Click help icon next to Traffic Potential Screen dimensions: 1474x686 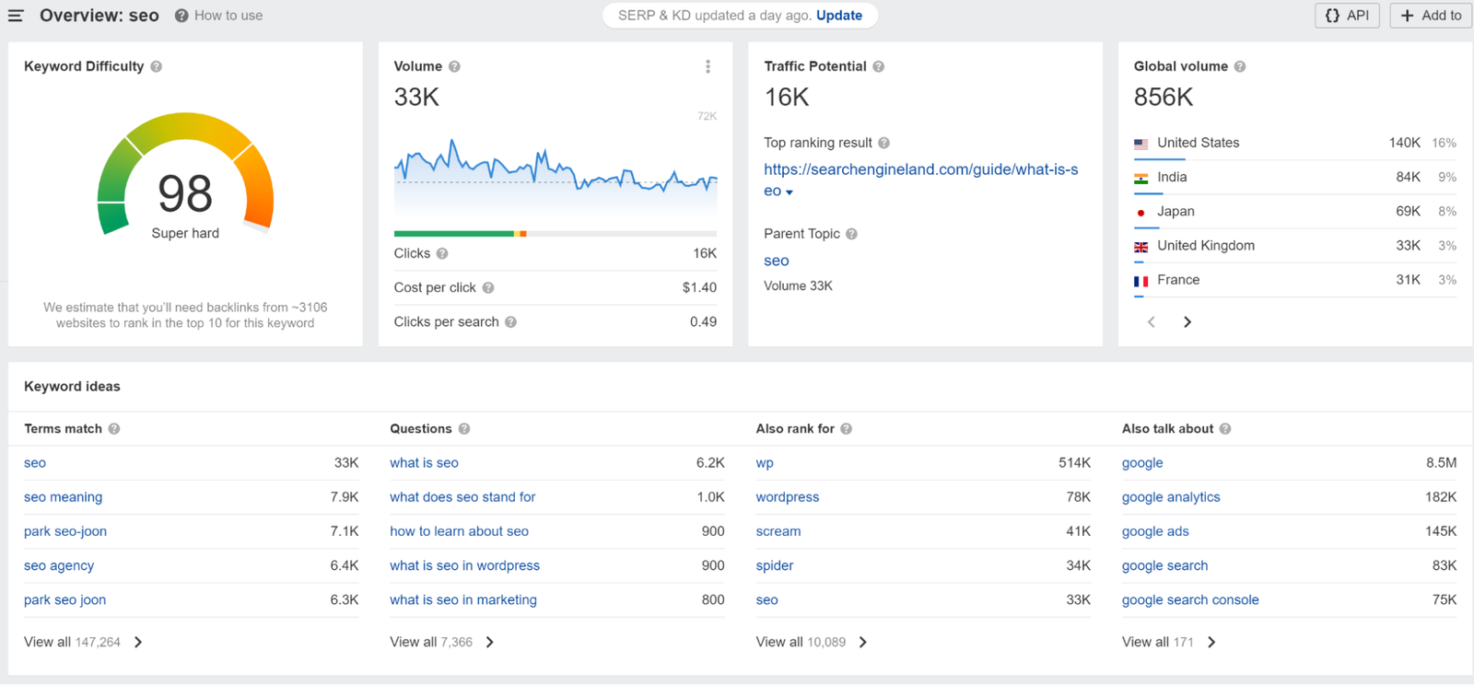(x=879, y=66)
